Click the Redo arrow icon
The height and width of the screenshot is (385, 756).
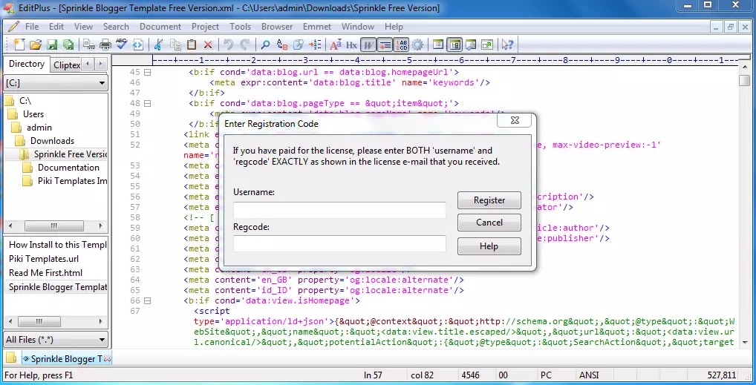pos(245,45)
